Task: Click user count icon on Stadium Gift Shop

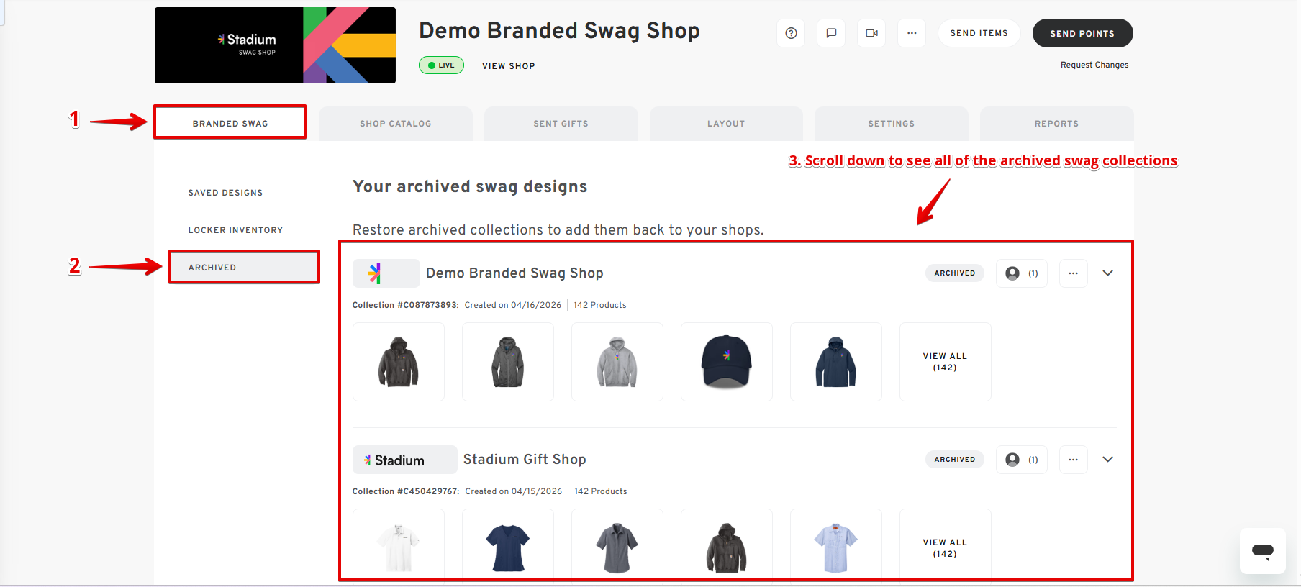Action: tap(1021, 460)
